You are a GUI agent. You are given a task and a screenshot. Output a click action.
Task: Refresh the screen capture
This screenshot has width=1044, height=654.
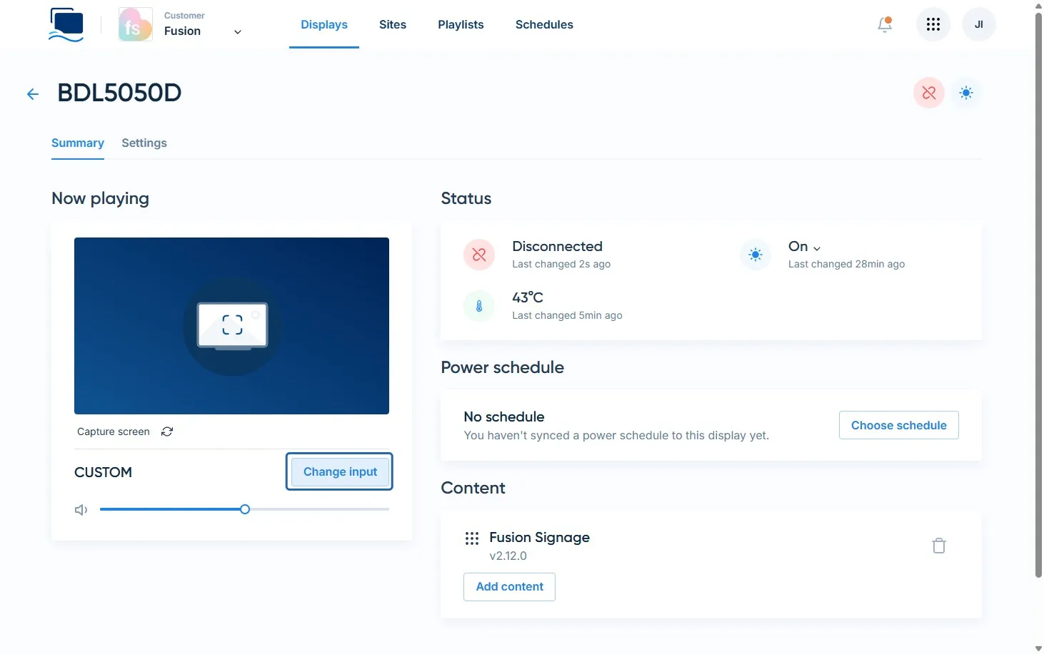[x=167, y=431]
